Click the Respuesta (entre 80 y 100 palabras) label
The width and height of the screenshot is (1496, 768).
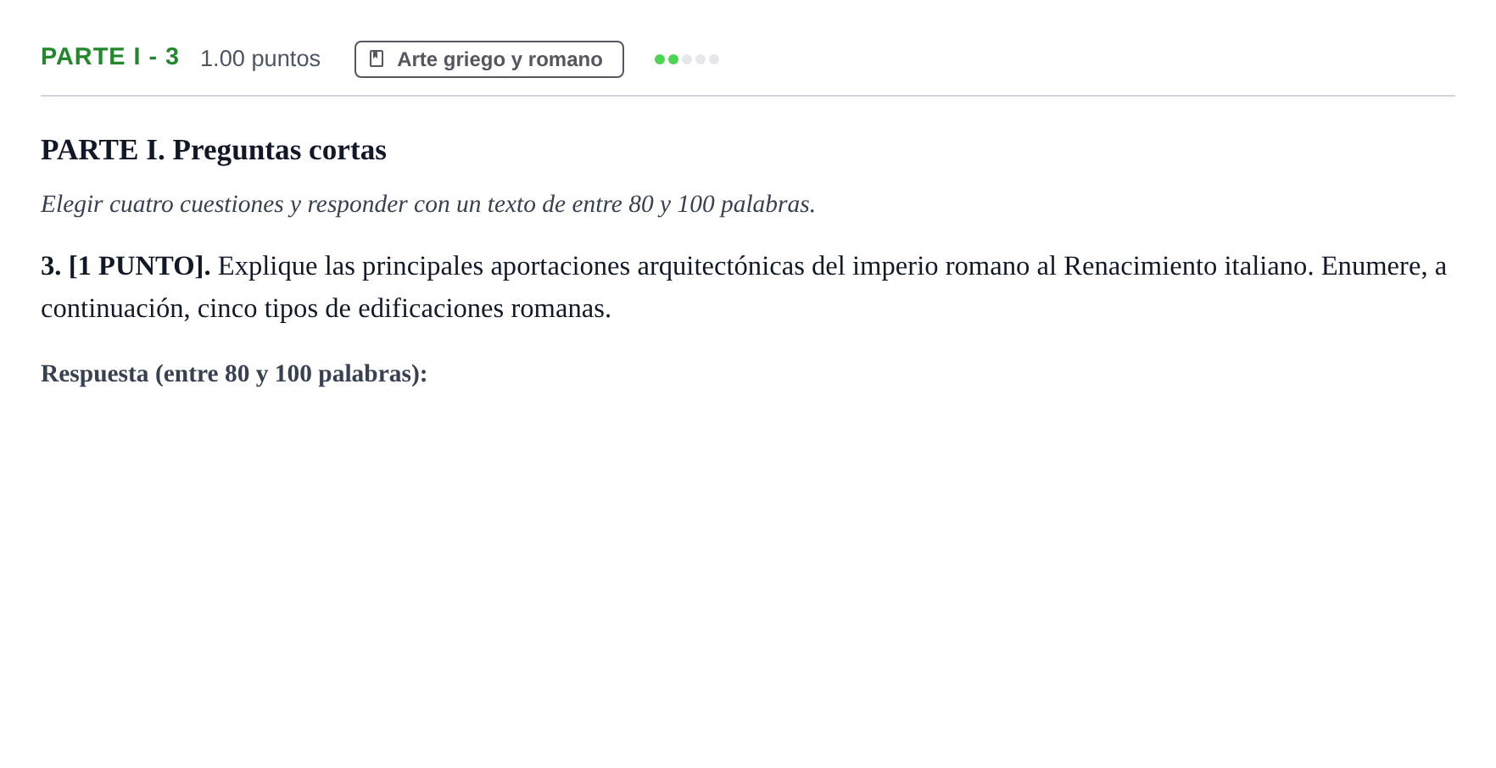(234, 374)
